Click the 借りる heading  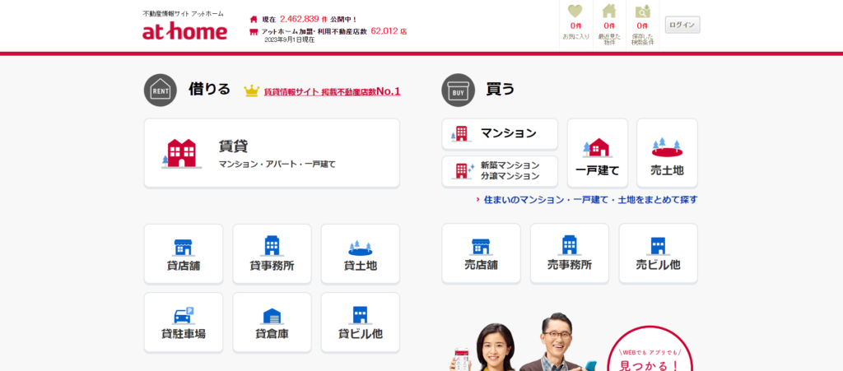(209, 89)
